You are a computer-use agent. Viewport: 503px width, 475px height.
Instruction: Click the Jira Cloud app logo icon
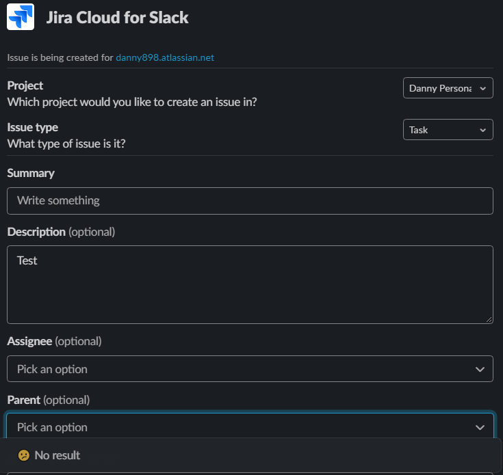(x=21, y=16)
